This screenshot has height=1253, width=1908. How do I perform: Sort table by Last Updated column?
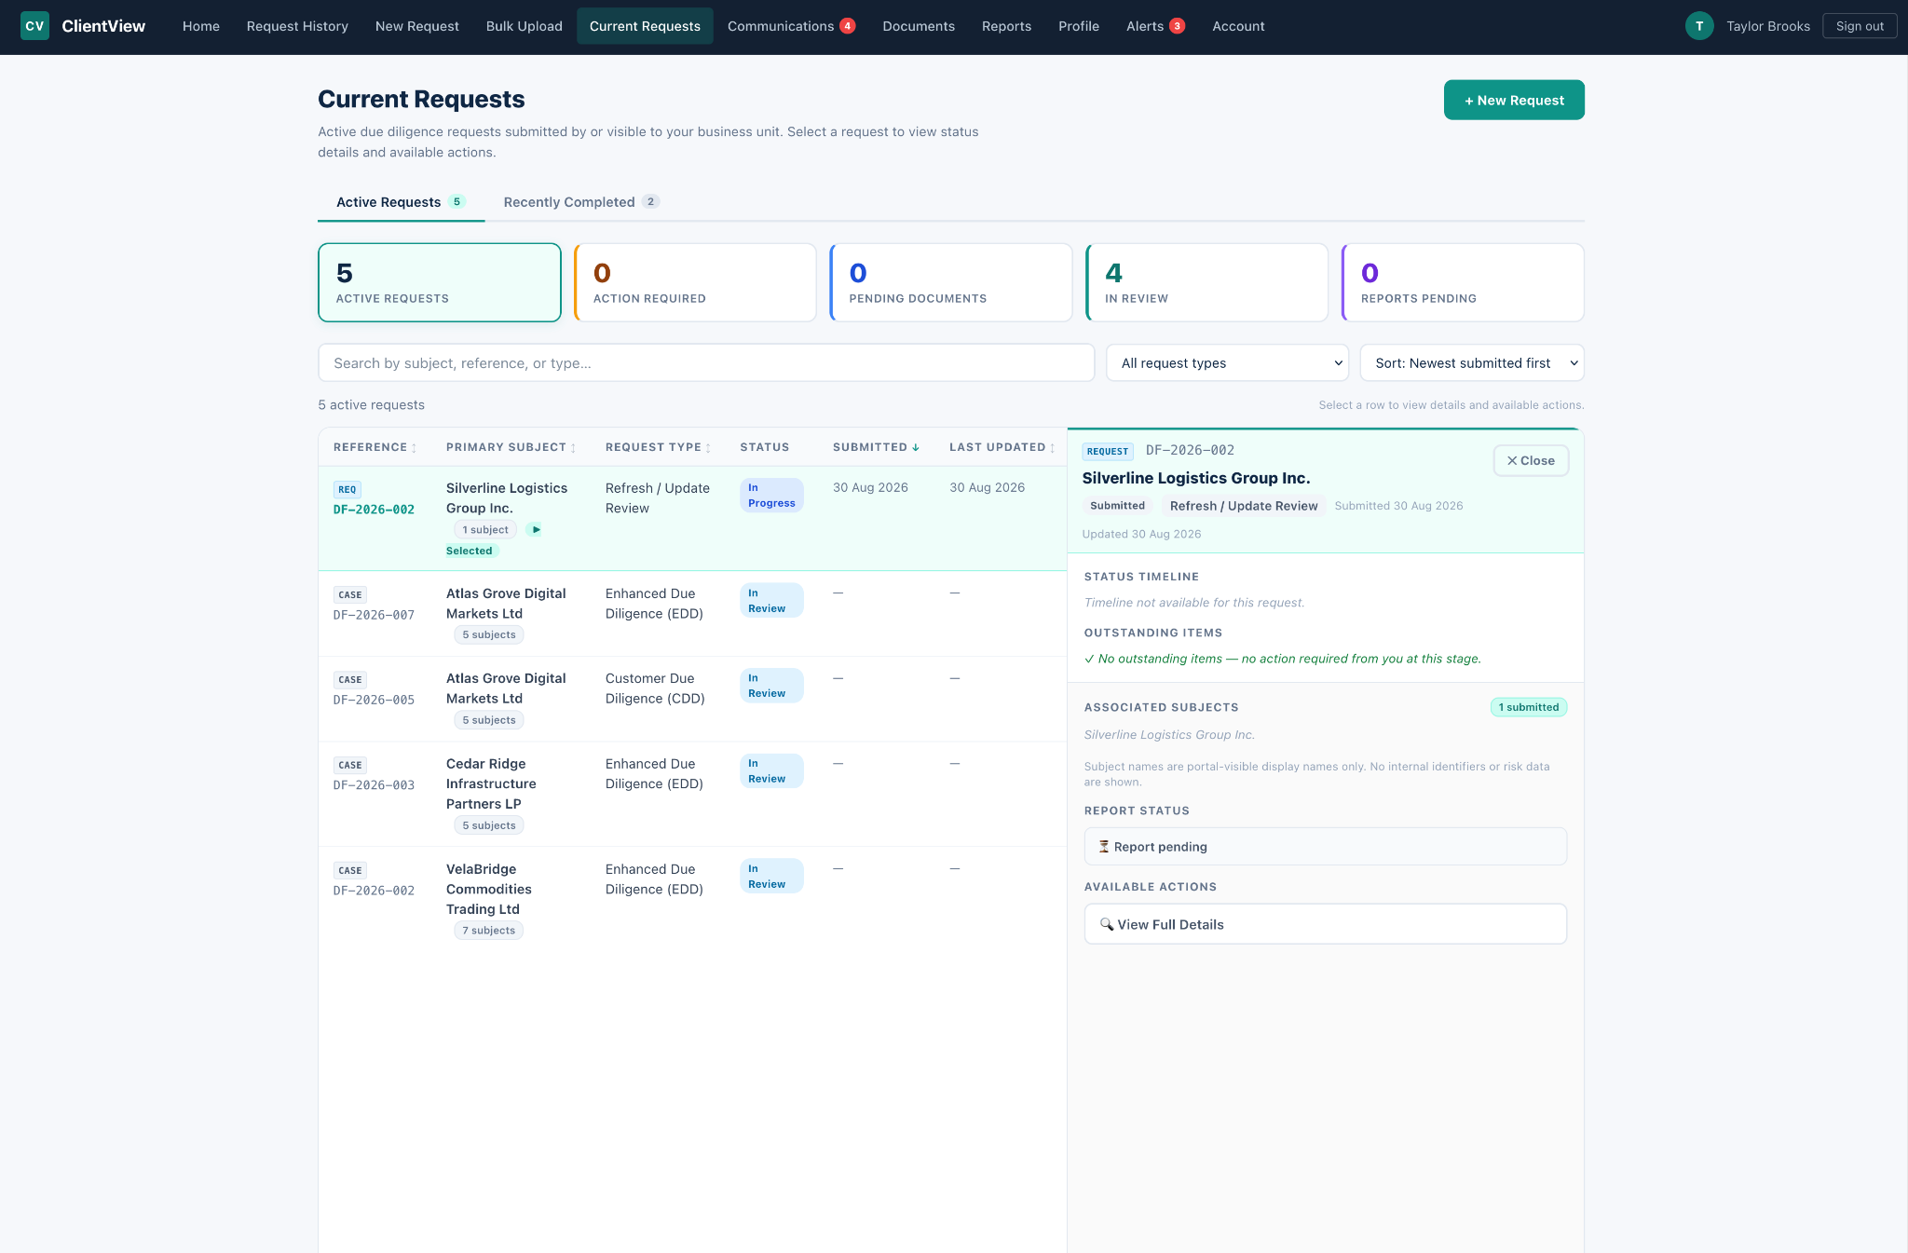[1002, 447]
